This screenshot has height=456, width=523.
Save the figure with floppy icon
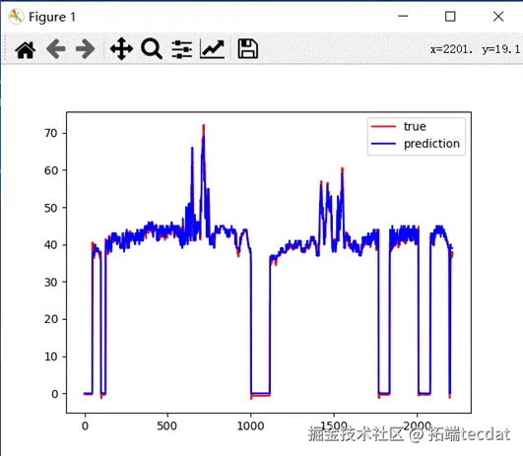247,48
